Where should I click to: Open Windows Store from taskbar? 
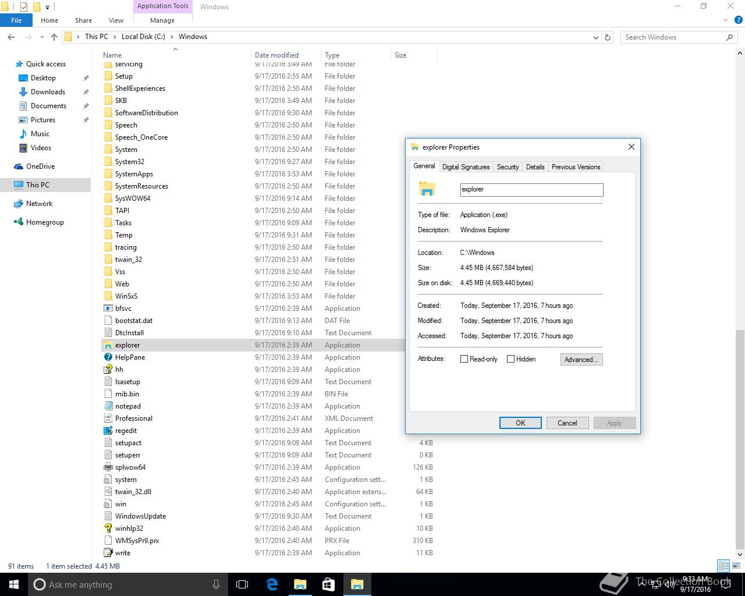click(328, 584)
